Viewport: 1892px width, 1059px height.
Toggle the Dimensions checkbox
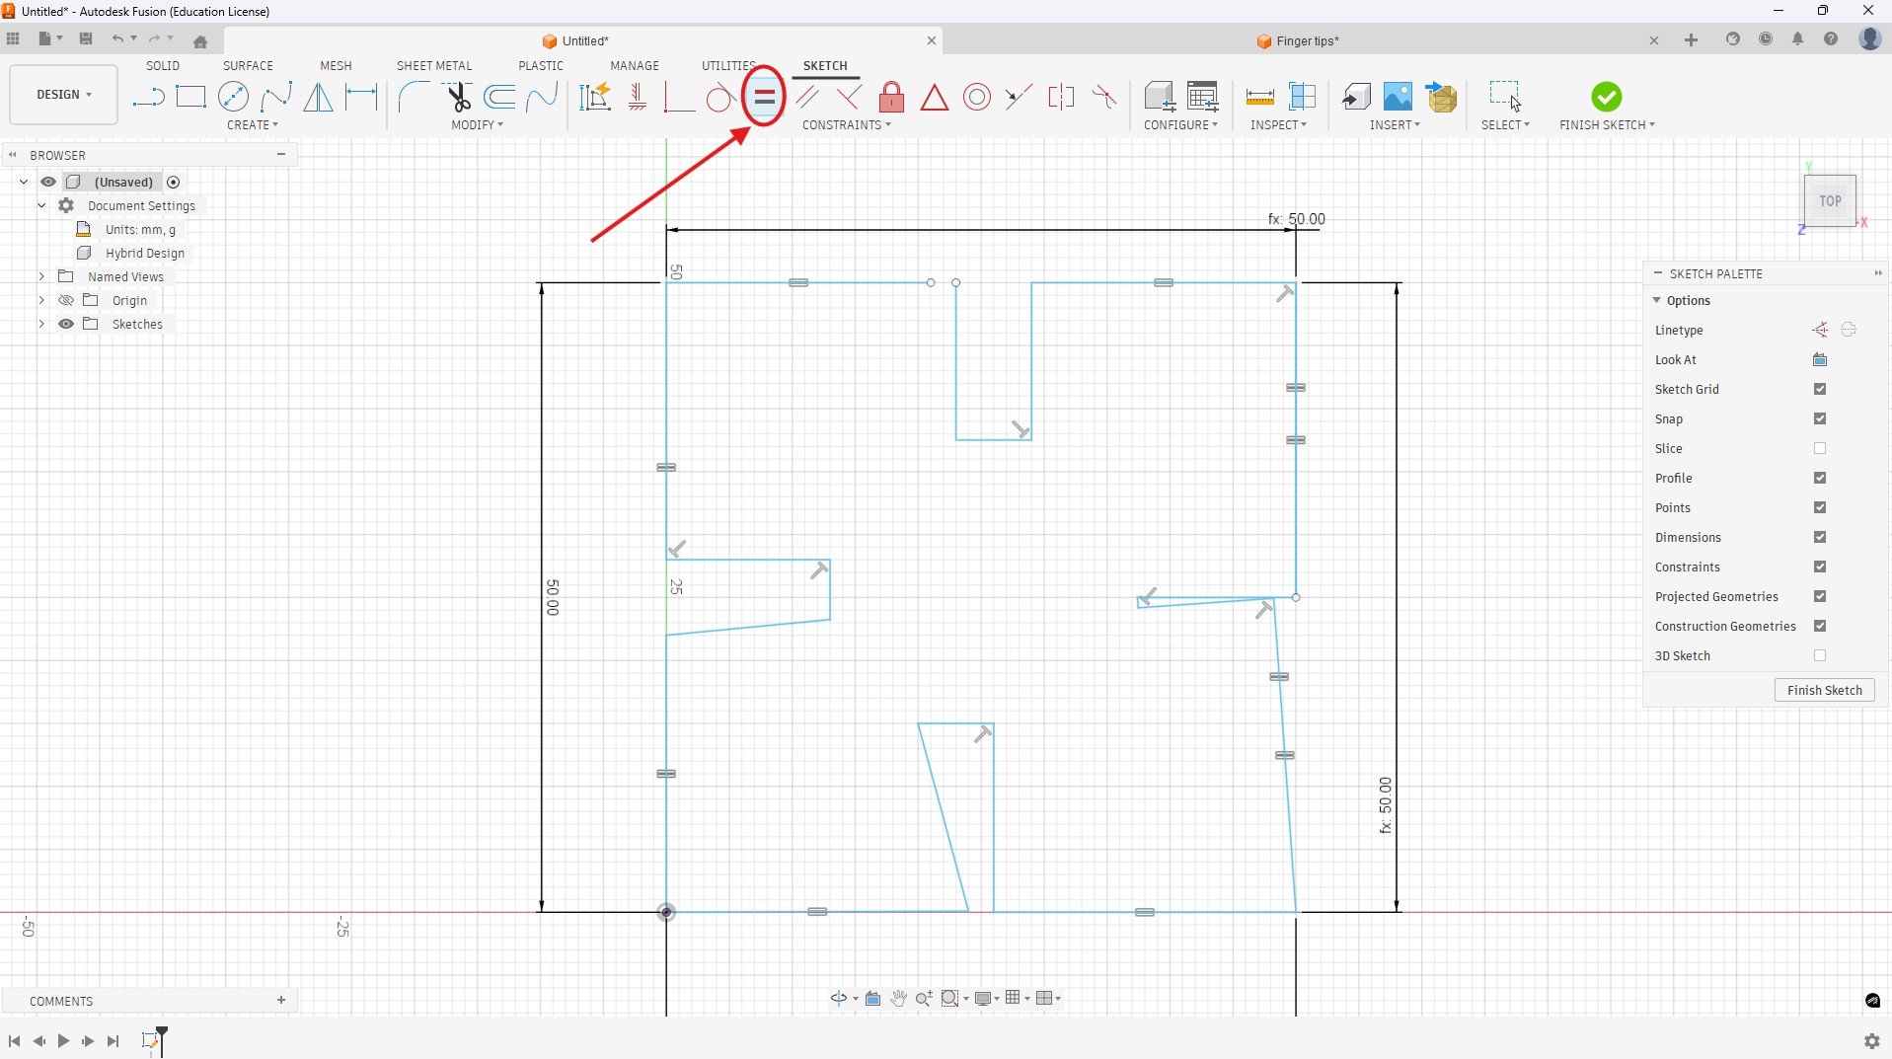(1820, 537)
